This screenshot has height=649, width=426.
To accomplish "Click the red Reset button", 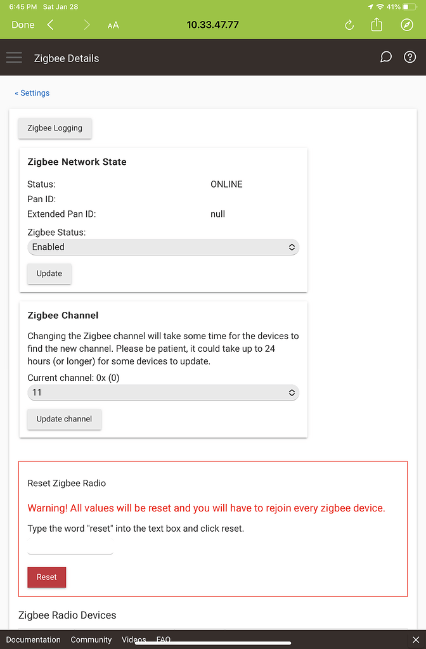I will pos(47,577).
